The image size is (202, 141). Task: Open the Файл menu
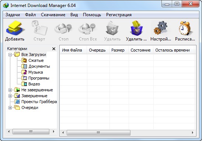click(30, 15)
